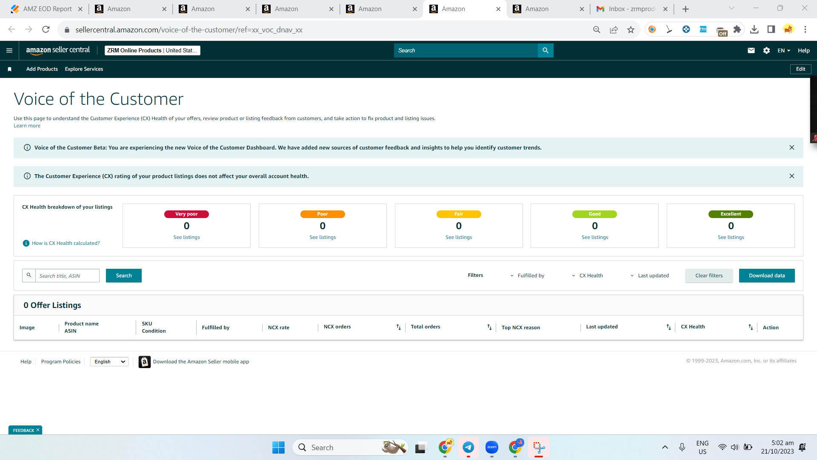Click the Search title, ASIN input field
817x460 pixels.
point(67,276)
